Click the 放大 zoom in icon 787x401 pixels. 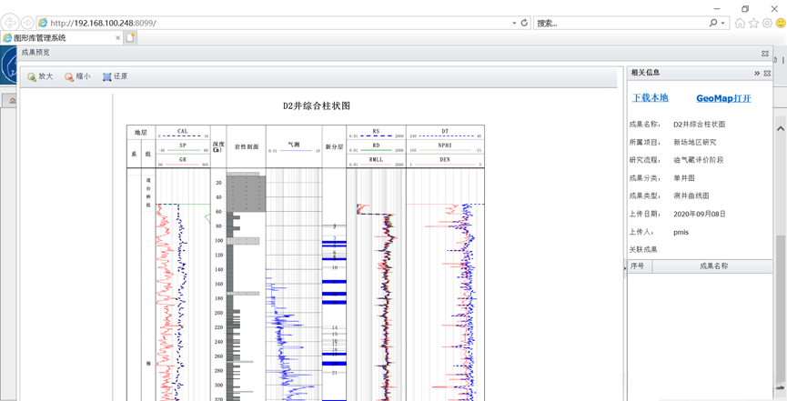tap(32, 77)
